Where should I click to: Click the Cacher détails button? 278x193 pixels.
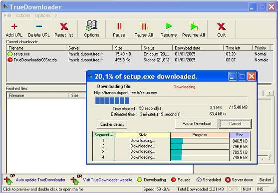[112, 124]
